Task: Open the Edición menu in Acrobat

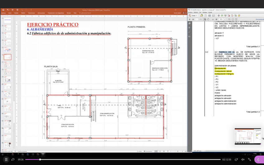Action: click(196, 12)
